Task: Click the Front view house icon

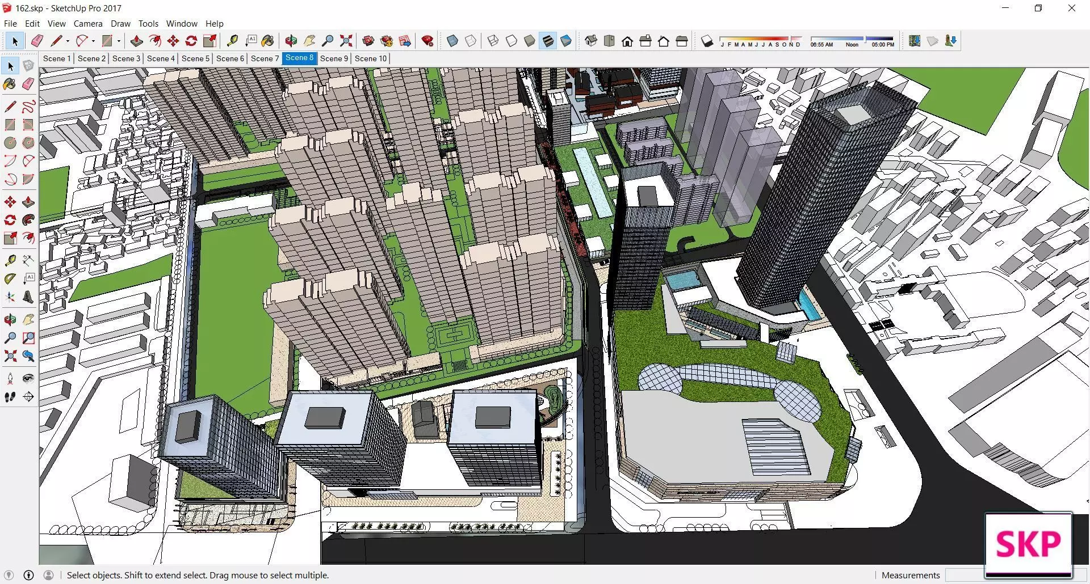Action: (x=627, y=41)
